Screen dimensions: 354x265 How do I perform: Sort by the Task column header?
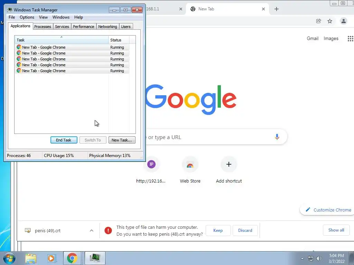[62, 40]
